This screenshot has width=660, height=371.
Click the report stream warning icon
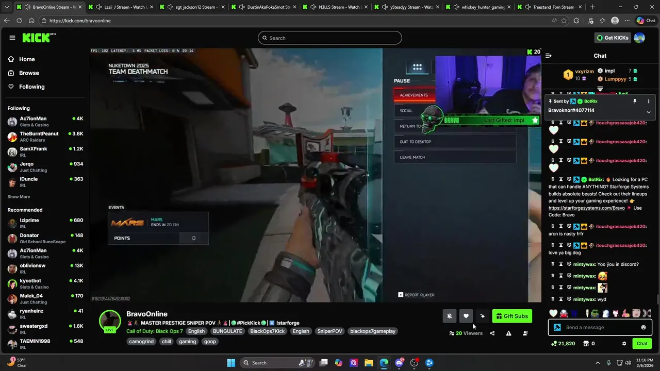508,333
